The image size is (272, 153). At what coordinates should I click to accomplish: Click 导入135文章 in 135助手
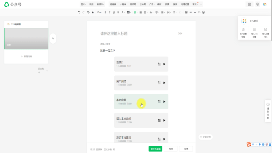[x=254, y=33]
